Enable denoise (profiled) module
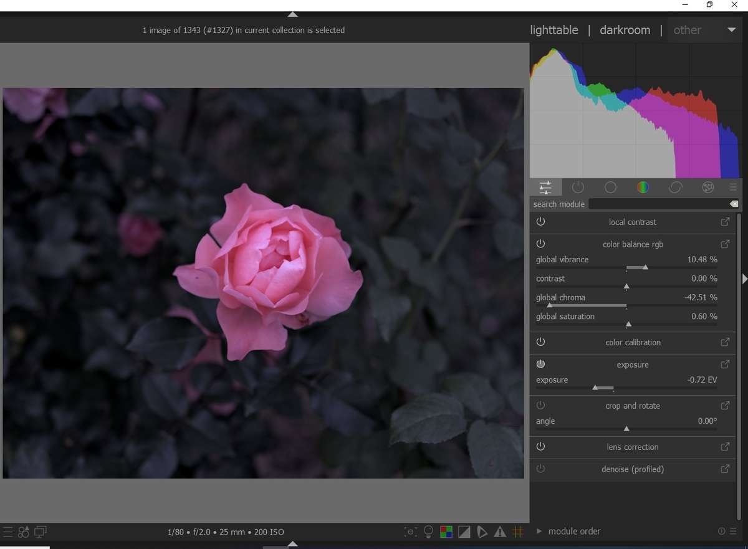Screen dimensions: 748x549 click(x=540, y=469)
